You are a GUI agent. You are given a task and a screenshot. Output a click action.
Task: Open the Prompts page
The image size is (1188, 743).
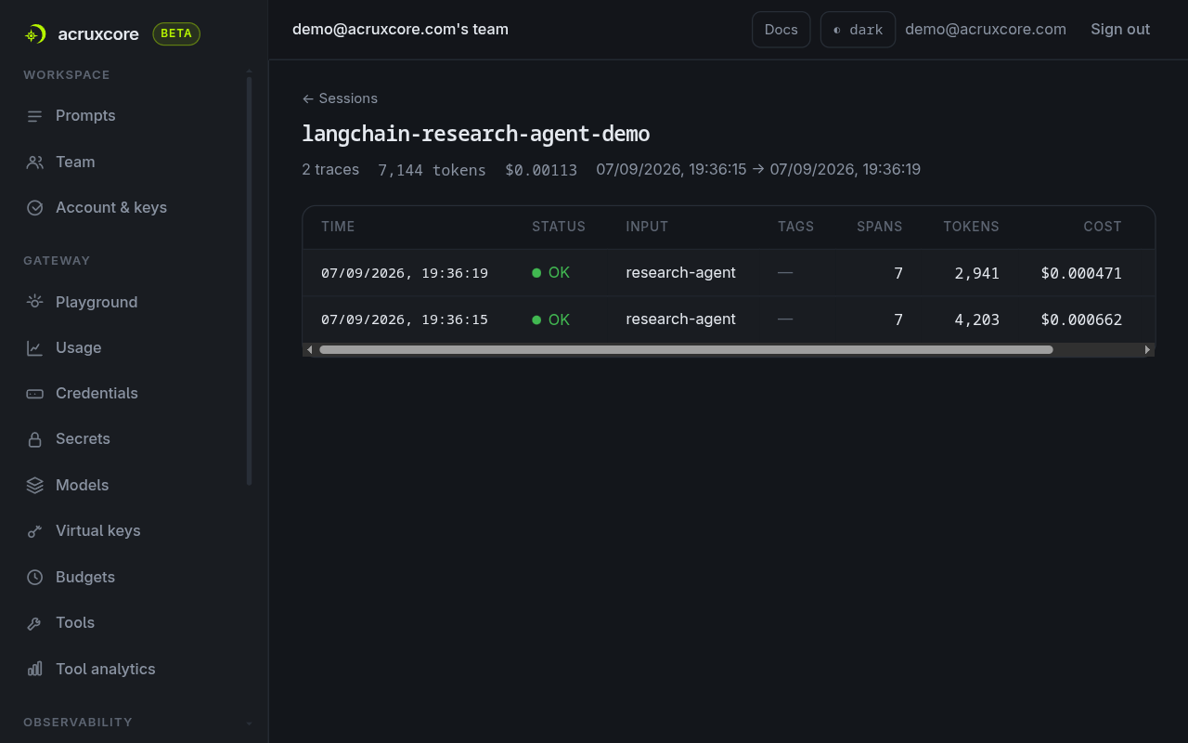coord(85,116)
